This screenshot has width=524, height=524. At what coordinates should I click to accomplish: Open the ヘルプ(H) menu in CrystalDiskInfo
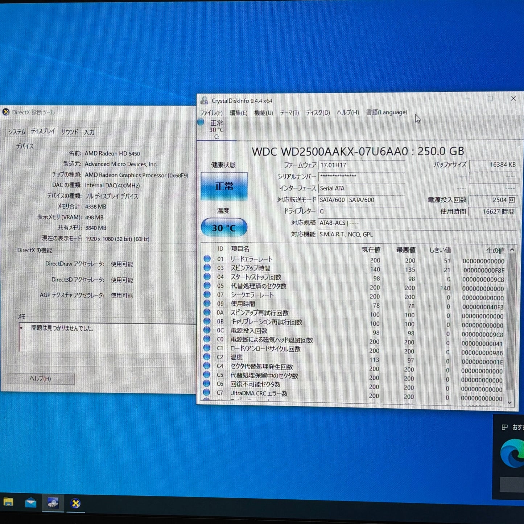(348, 112)
